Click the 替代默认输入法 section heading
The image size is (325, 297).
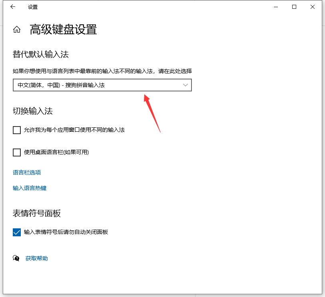[41, 54]
